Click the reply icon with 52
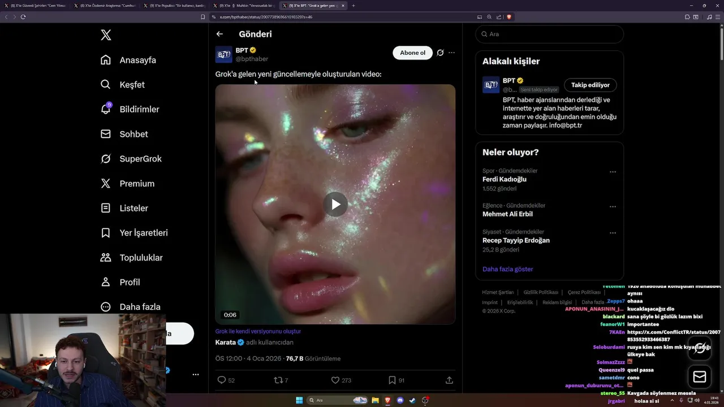Screen dimensions: 724x407 pos(222,380)
